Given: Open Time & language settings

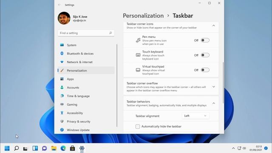Looking at the screenshot, I should 86,96.
